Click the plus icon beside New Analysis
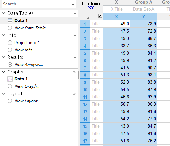Viewport: 170px width, 146px height. pyautogui.click(x=10, y=64)
